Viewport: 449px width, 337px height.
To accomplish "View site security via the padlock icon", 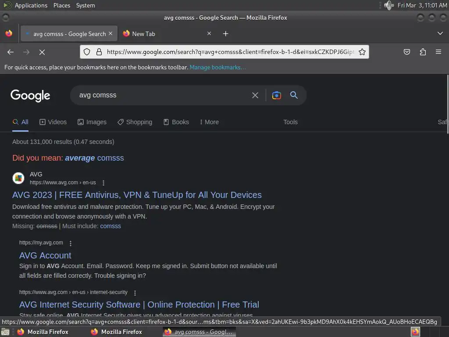I will tap(99, 52).
